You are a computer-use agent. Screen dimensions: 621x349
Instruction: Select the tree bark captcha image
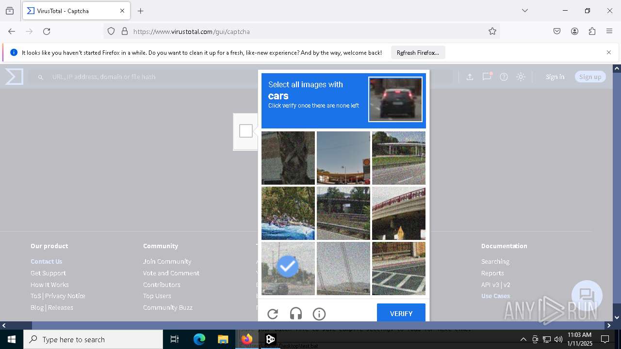coord(288,158)
